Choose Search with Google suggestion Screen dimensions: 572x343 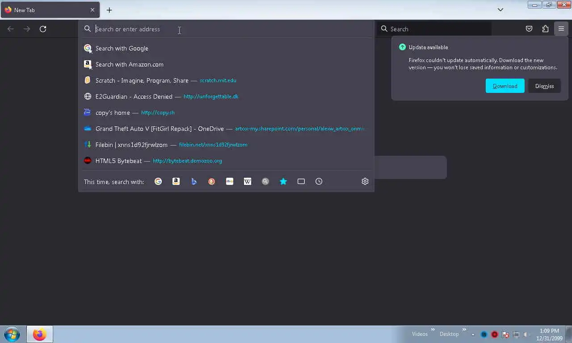click(227, 48)
